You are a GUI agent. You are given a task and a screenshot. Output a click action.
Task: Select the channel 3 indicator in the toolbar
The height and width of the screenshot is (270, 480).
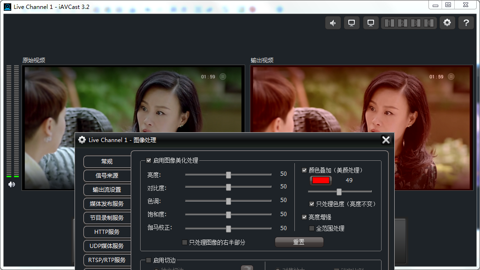pos(415,23)
